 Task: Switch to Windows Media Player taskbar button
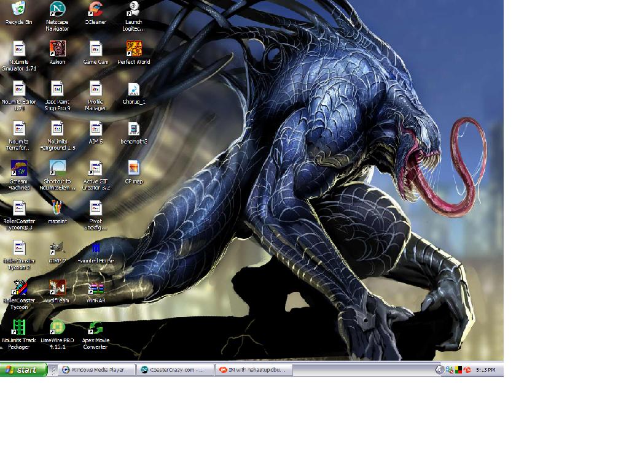(97, 370)
